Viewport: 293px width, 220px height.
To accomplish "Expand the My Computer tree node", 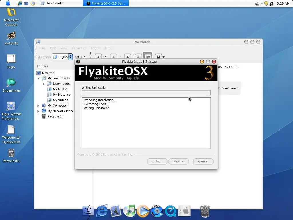I will [x=38, y=106].
